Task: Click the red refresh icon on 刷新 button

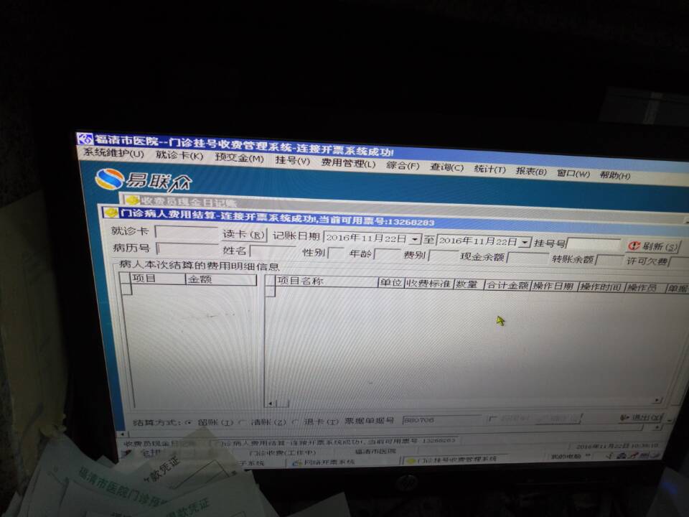Action: pyautogui.click(x=634, y=246)
